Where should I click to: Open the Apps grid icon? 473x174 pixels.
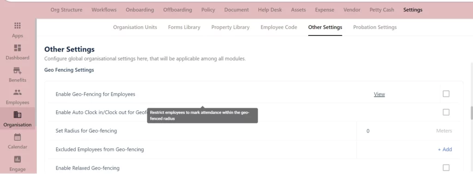[x=18, y=25]
